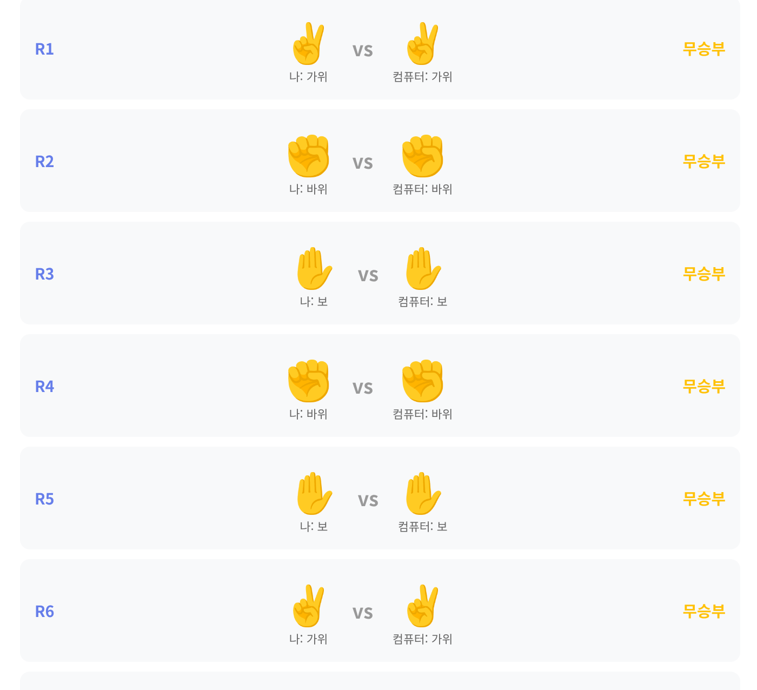The width and height of the screenshot is (757, 690).
Task: Select computer's paper hand emoji in R5
Action: 422,494
